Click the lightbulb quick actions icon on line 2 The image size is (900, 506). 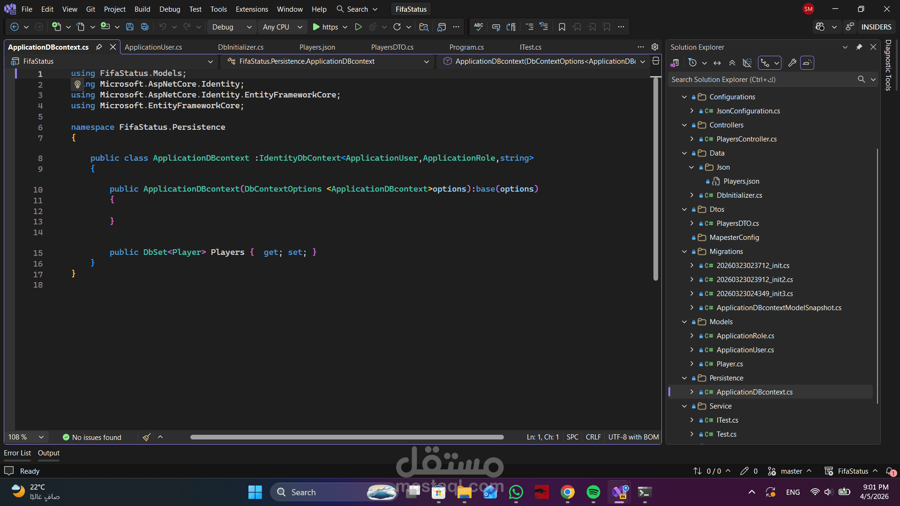click(x=78, y=84)
